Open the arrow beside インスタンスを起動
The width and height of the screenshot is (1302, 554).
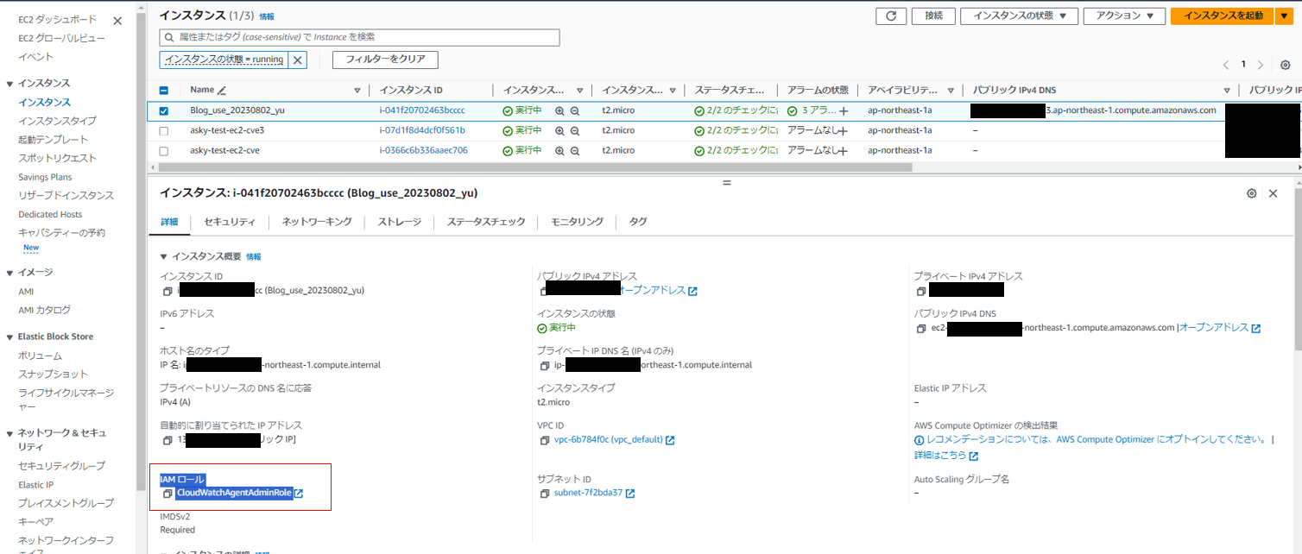point(1286,16)
